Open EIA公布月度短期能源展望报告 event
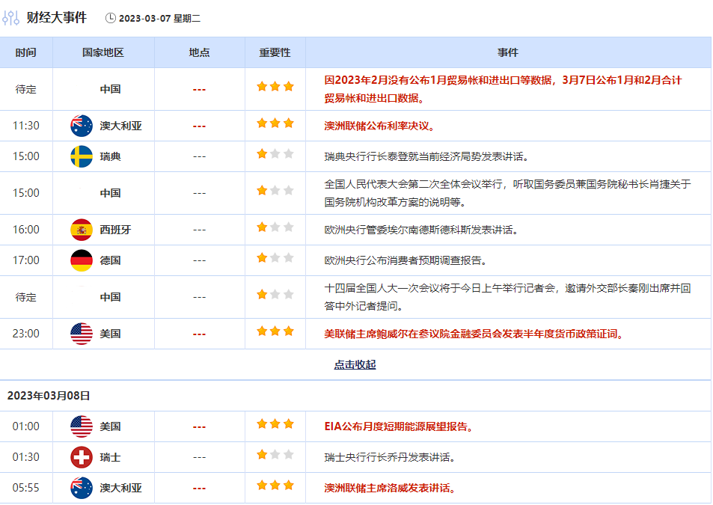The width and height of the screenshot is (713, 505). (x=398, y=426)
